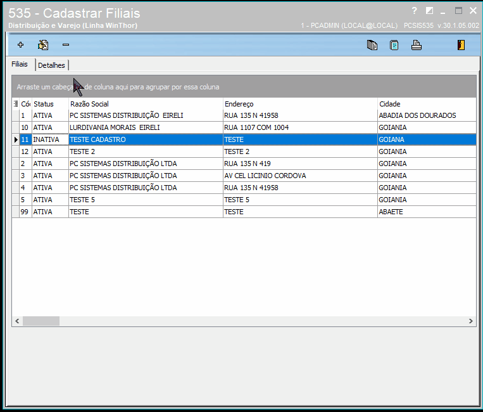Sort by Endereço column header
This screenshot has width=483, height=412.
[x=300, y=104]
